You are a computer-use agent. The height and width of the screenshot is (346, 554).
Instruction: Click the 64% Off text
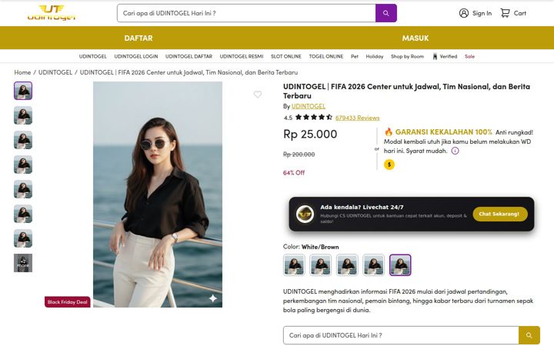[x=294, y=173]
